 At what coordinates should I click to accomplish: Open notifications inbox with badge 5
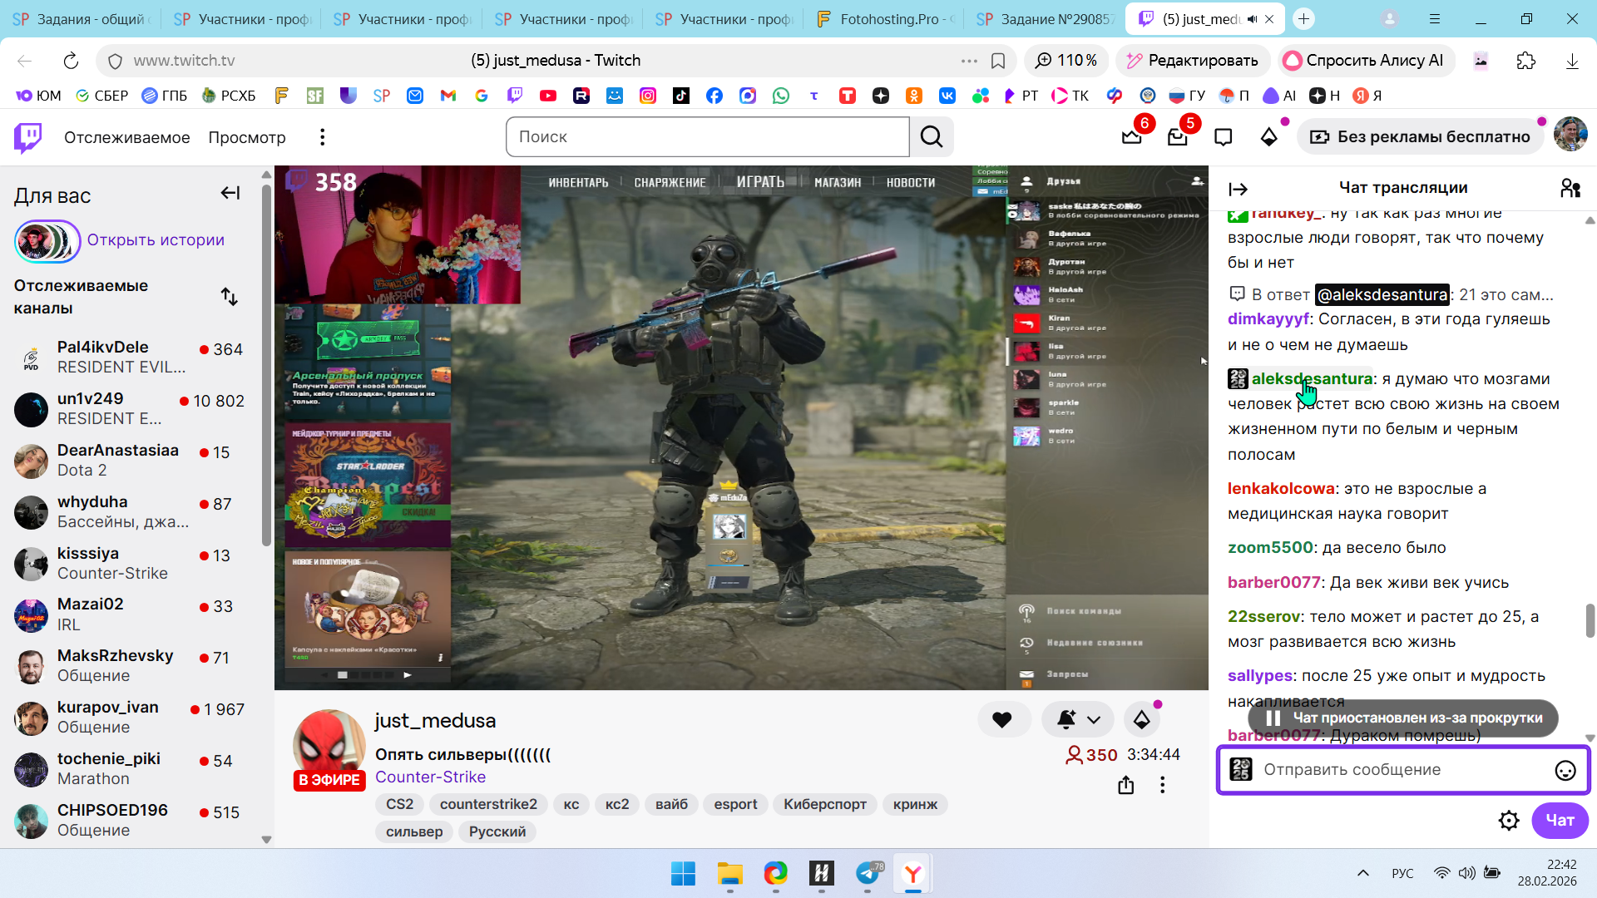coord(1177,137)
